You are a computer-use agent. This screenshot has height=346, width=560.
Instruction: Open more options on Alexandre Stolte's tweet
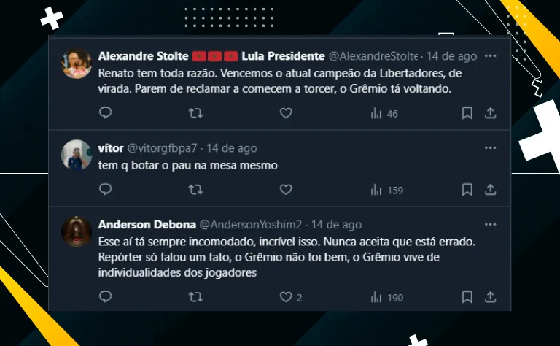491,56
